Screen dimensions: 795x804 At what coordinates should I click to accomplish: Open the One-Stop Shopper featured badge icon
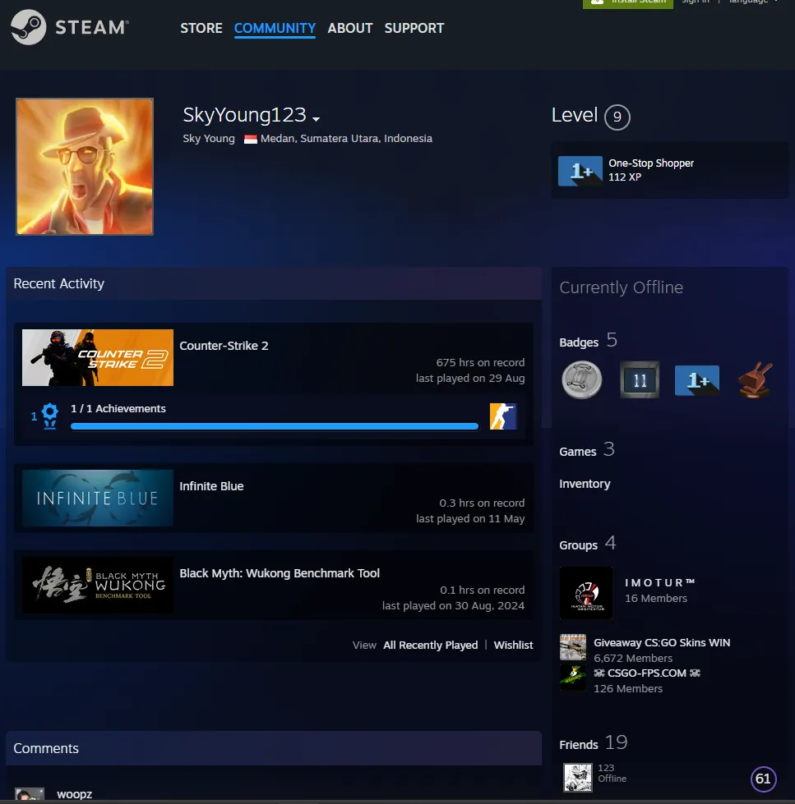click(580, 171)
